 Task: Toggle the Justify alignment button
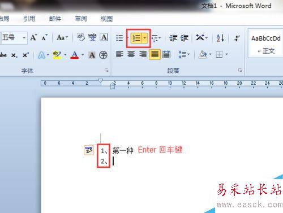pyautogui.click(x=155, y=55)
